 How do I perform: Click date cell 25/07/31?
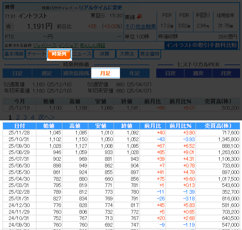click(19, 159)
